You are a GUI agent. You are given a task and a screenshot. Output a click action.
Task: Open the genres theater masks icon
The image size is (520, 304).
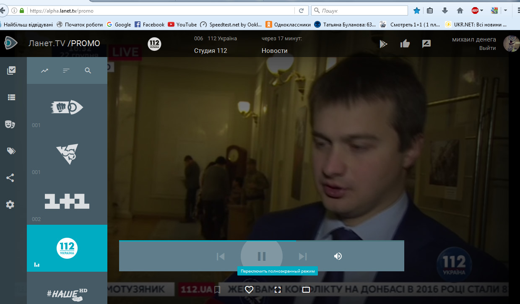click(10, 124)
